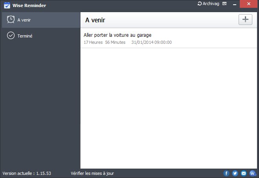Click the Twitter bird icon
The width and height of the screenshot is (259, 178).
[235, 173]
